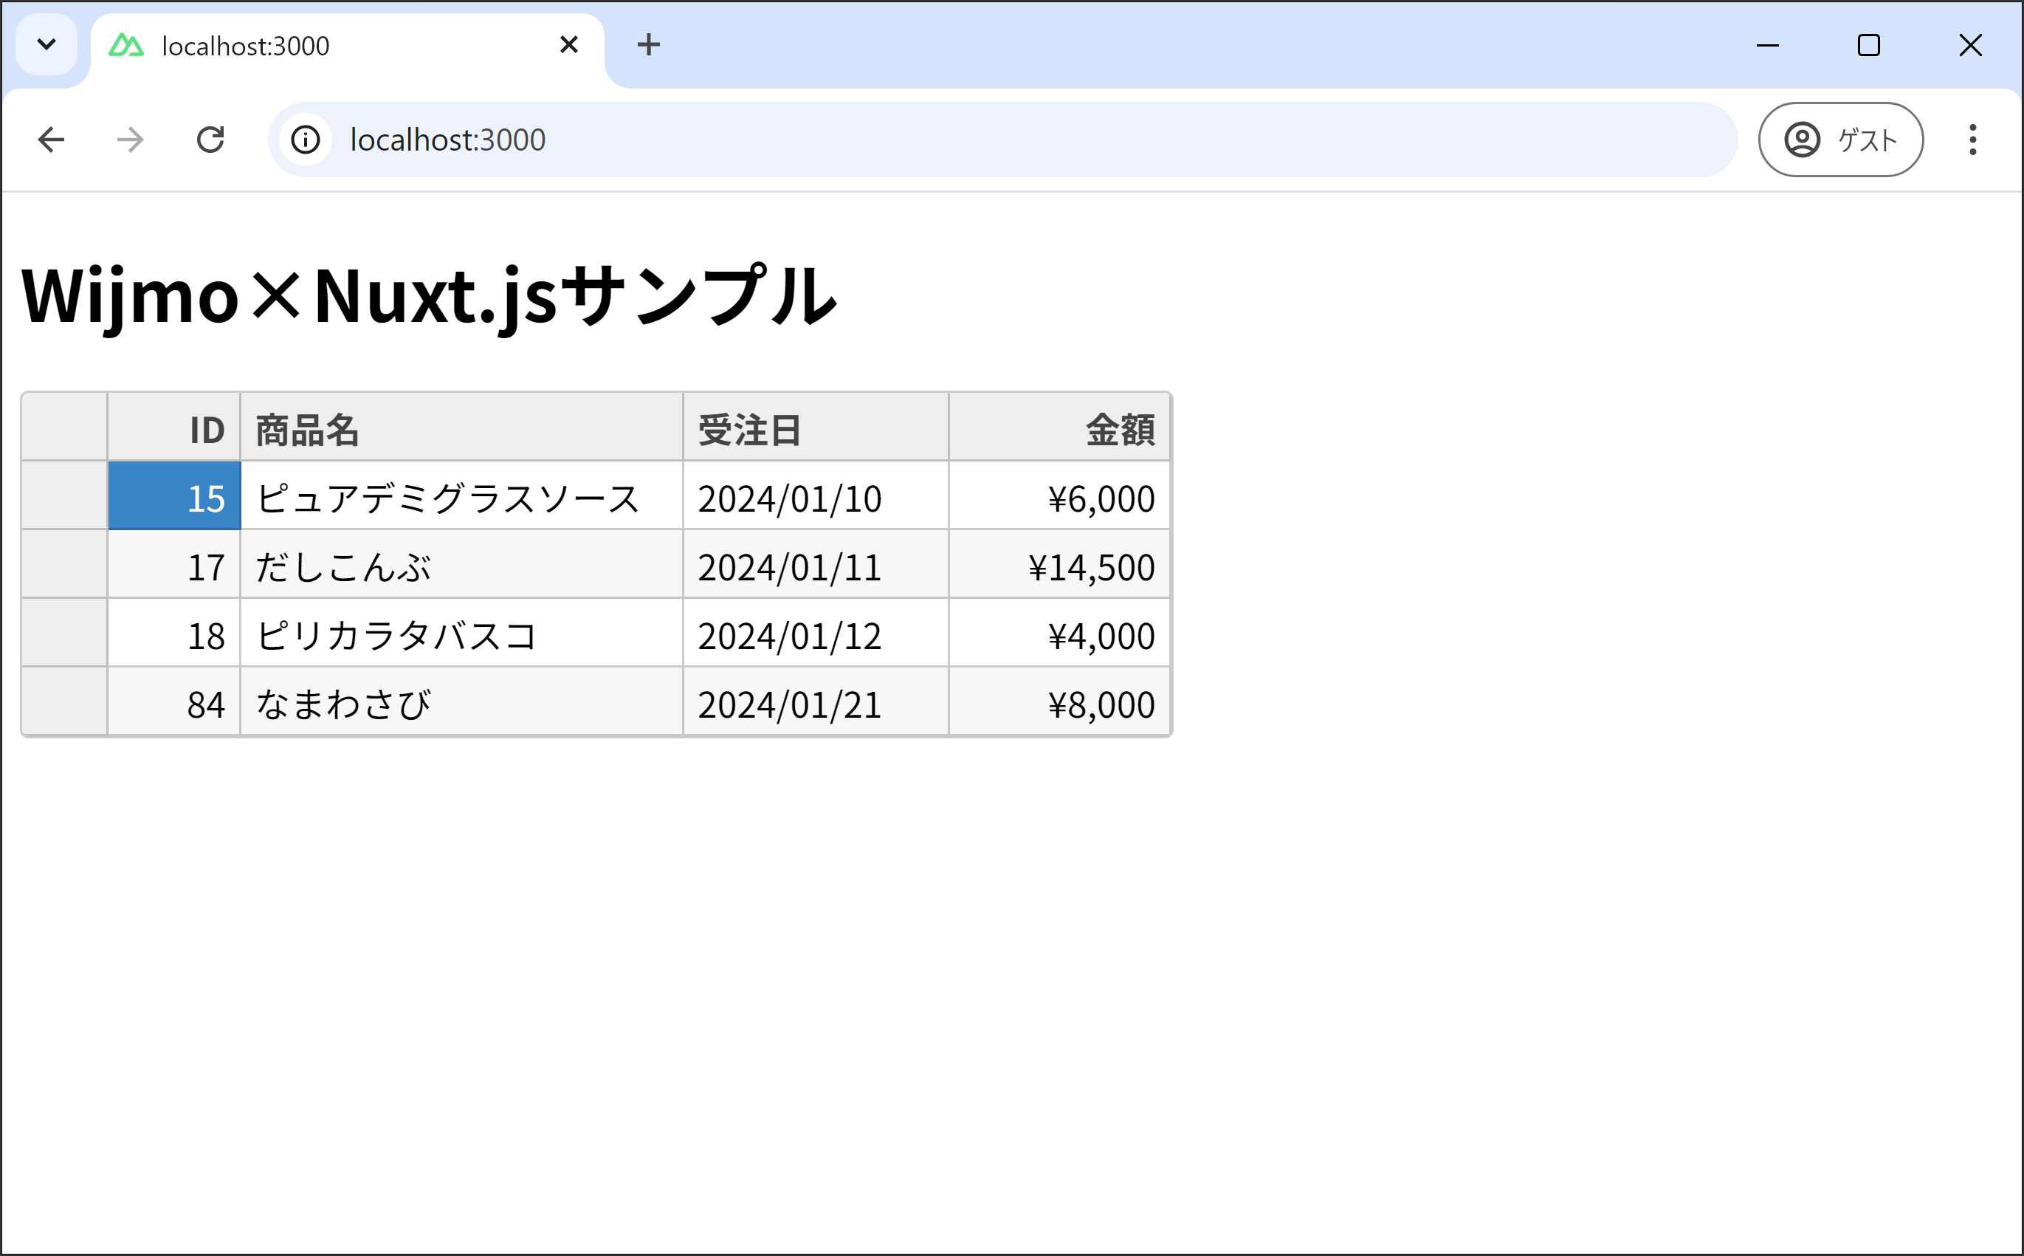Select the cell with ID 17
This screenshot has height=1256, width=2024.
[173, 564]
